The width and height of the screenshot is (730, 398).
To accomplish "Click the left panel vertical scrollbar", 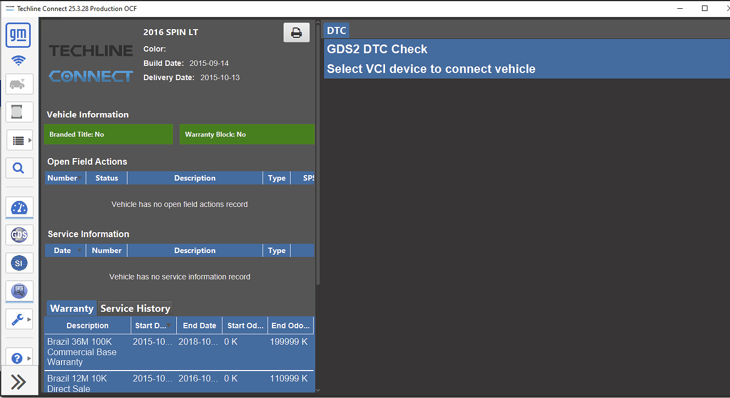I will pos(318,154).
